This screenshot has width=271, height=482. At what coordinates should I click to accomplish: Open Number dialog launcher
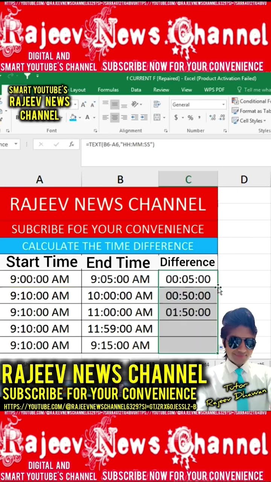[x=225, y=131]
